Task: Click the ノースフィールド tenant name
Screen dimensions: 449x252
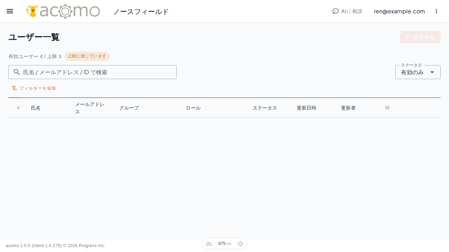Action: click(x=141, y=12)
